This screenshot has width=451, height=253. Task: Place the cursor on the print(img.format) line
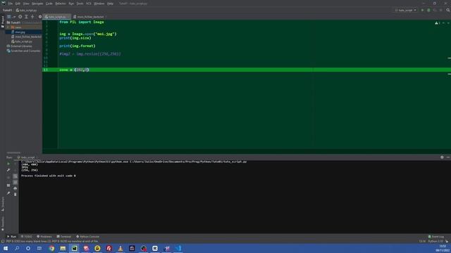(77, 46)
